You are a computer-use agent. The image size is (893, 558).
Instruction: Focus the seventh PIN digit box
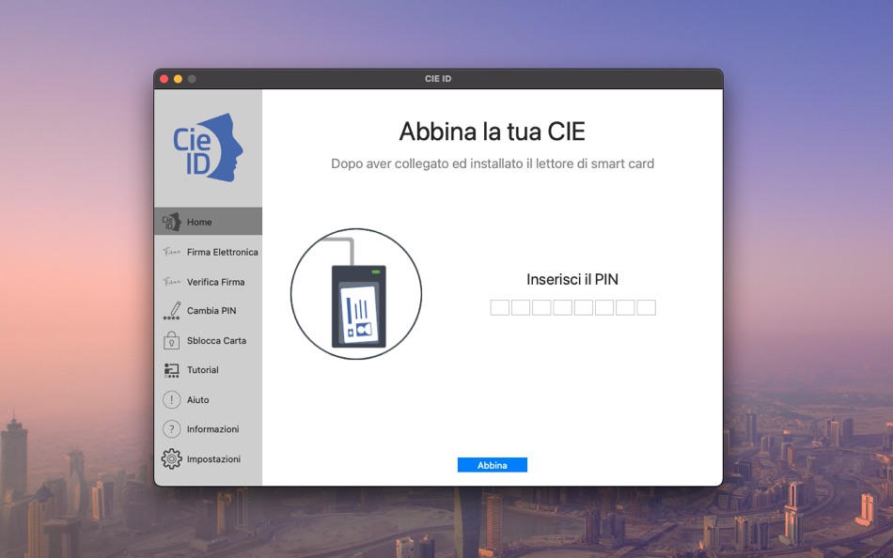[625, 307]
